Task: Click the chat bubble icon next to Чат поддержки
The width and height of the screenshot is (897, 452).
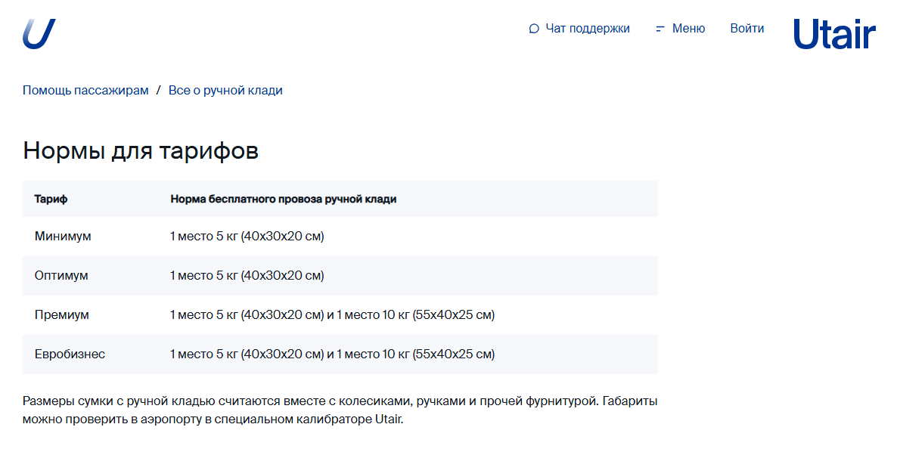Action: click(x=534, y=29)
